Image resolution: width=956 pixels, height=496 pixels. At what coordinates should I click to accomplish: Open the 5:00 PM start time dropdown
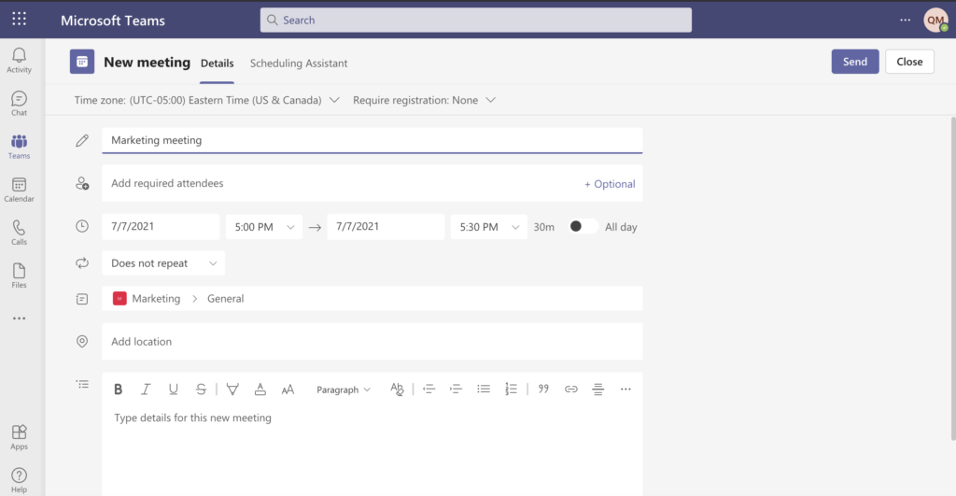[264, 227]
